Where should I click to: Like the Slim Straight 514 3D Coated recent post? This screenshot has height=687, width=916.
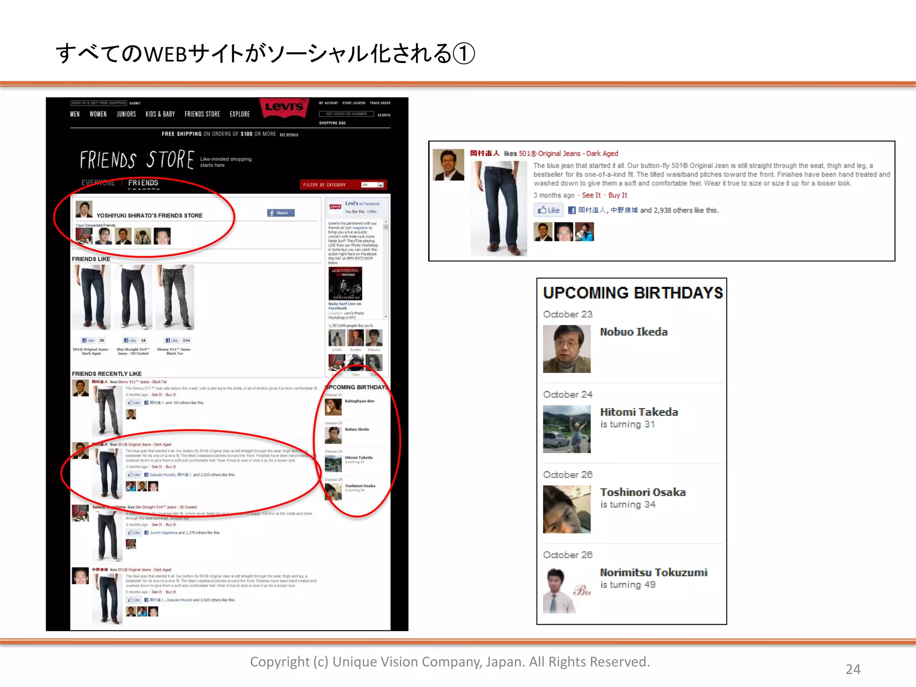coord(134,533)
